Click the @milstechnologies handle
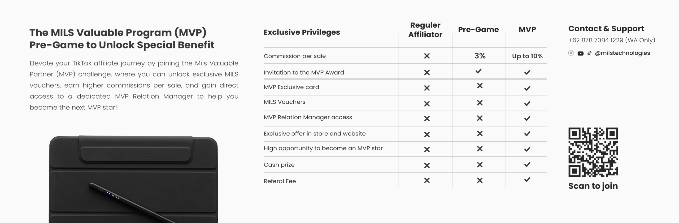Image resolution: width=679 pixels, height=223 pixels. coord(622,53)
